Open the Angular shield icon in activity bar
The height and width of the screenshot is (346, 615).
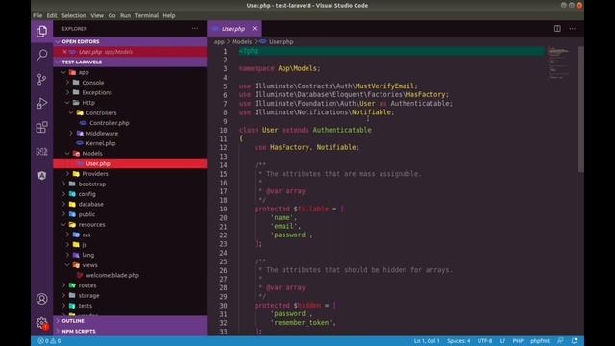click(x=41, y=175)
